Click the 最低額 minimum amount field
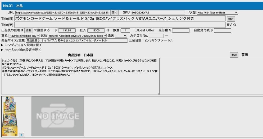 [181, 30]
